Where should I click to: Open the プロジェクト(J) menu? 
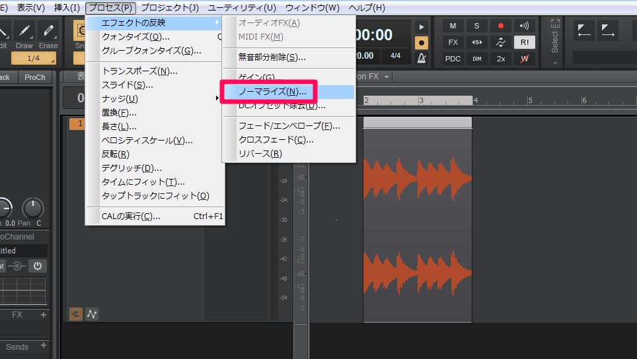170,8
